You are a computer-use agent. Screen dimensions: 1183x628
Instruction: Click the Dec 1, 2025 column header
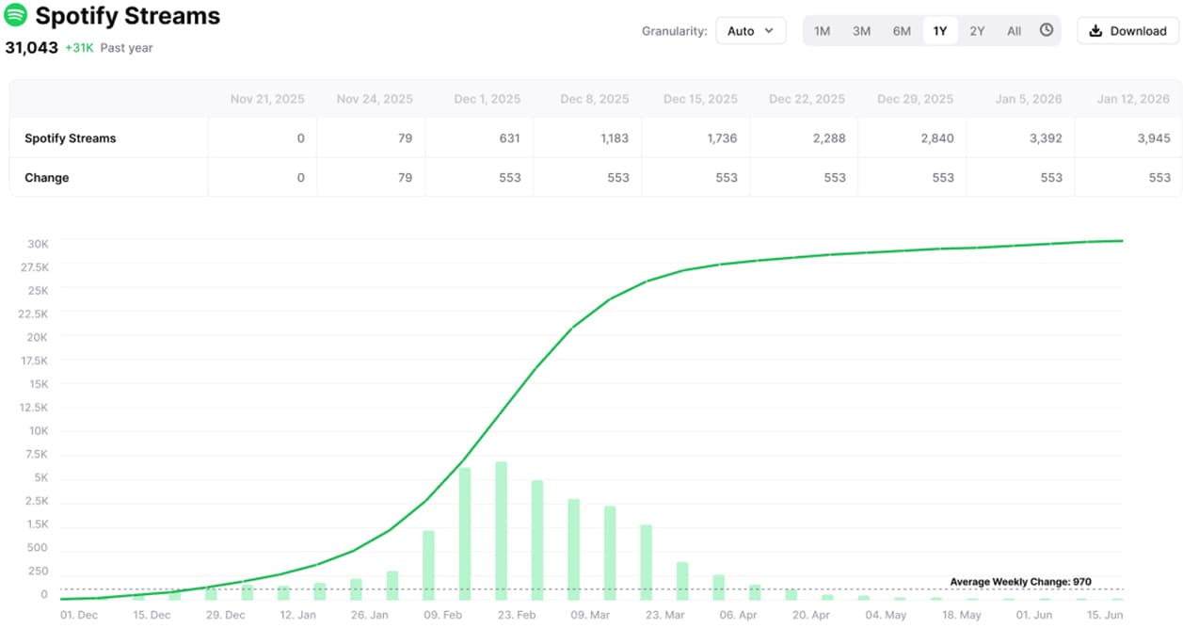click(x=487, y=99)
